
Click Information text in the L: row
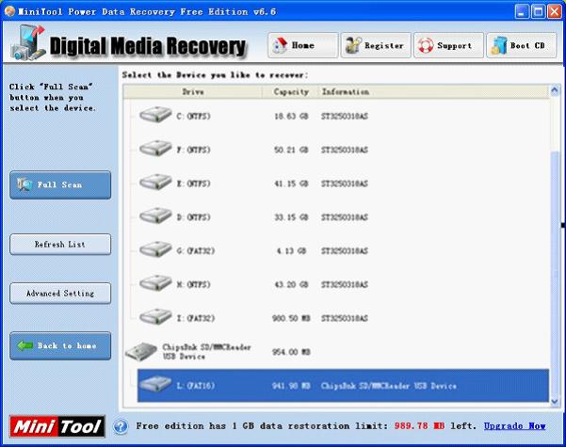click(388, 386)
